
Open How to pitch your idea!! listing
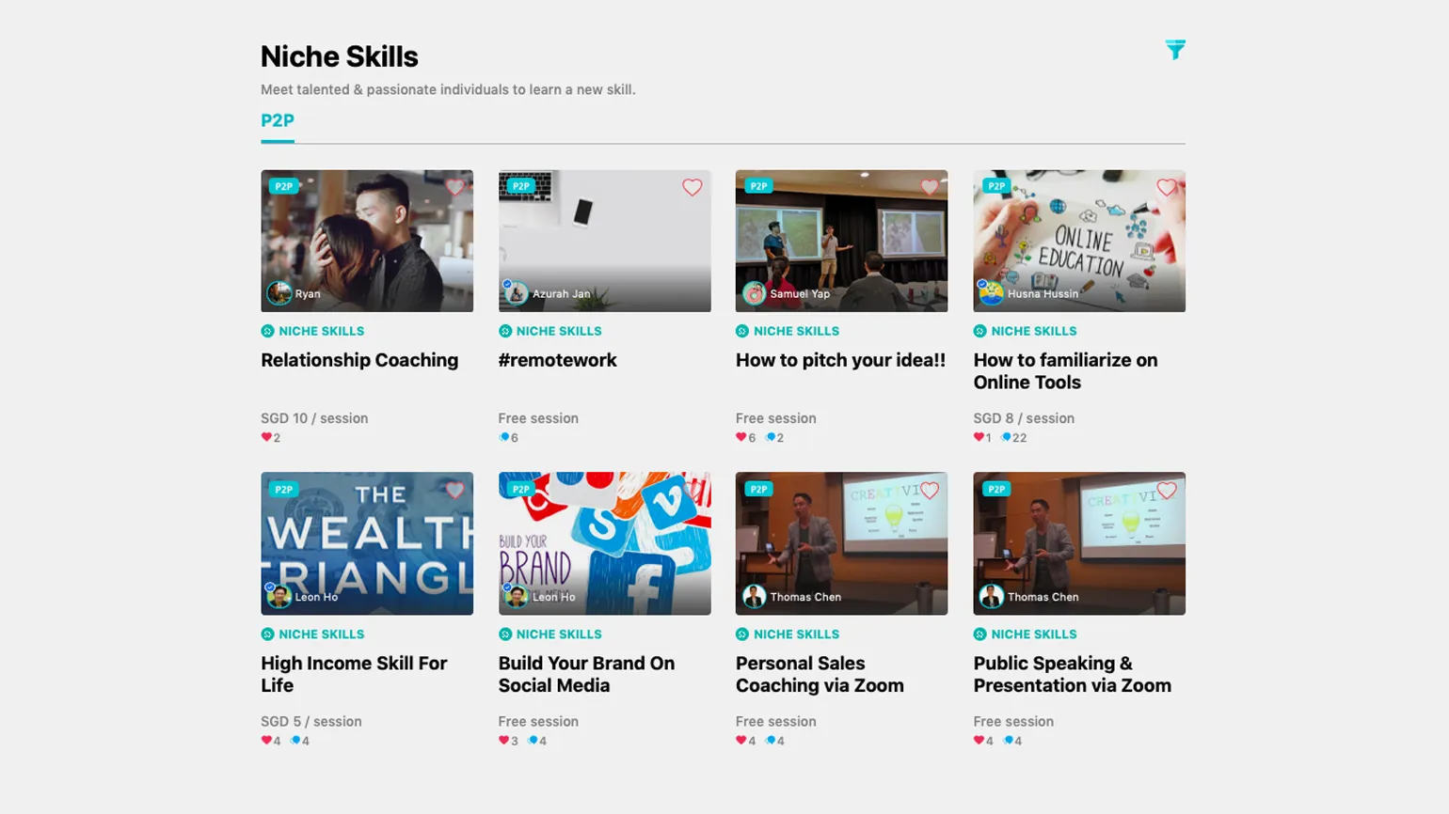click(840, 360)
